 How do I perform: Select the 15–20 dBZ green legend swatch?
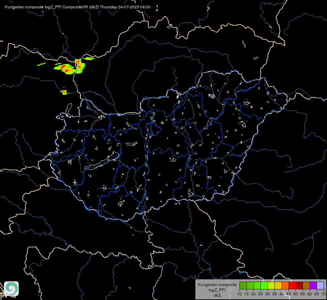click(x=250, y=285)
